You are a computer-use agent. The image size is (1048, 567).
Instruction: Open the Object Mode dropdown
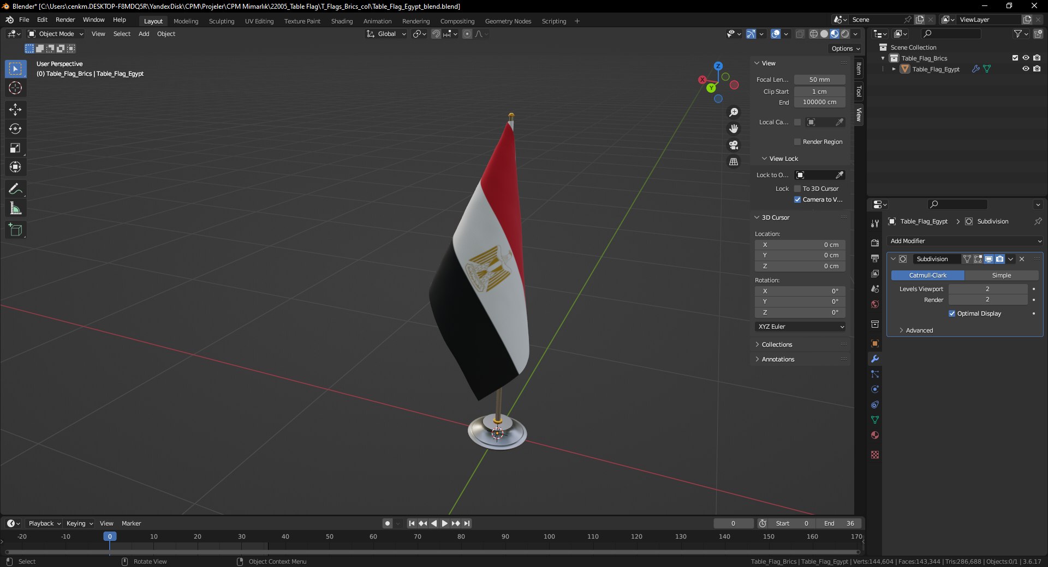tap(56, 34)
